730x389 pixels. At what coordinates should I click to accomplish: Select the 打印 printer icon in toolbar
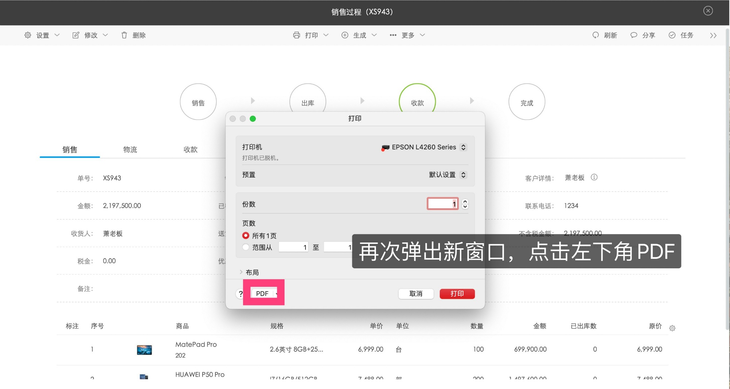coord(297,35)
